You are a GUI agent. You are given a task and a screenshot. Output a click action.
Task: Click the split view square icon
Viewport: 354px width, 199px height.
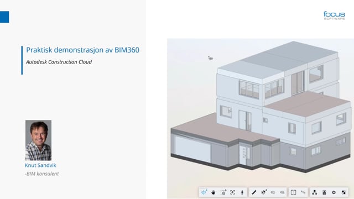[294, 192]
